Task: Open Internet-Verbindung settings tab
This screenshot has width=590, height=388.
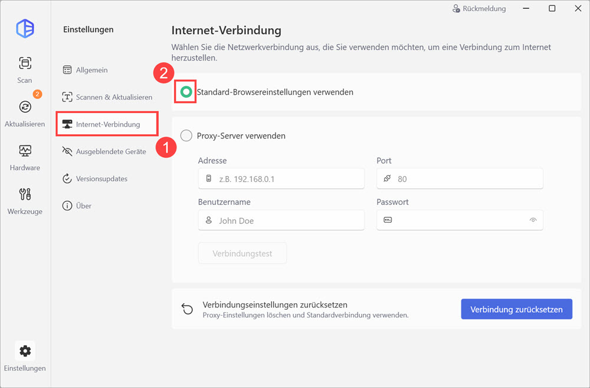Action: (107, 124)
